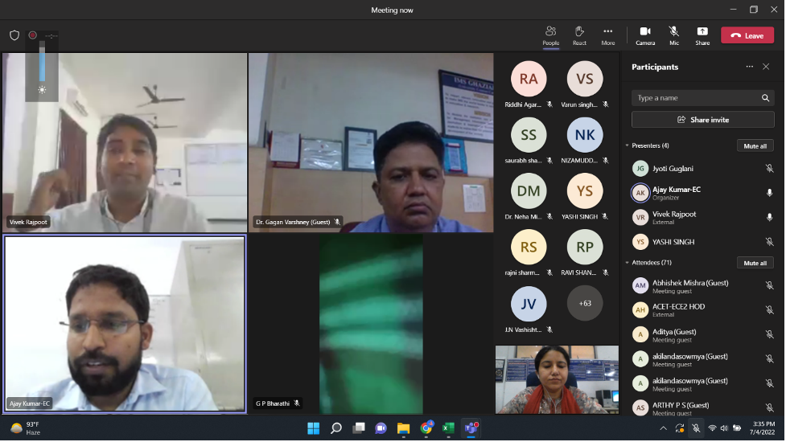Click the +63 more participants tile
Screen dimensions: 786x442
tap(585, 303)
